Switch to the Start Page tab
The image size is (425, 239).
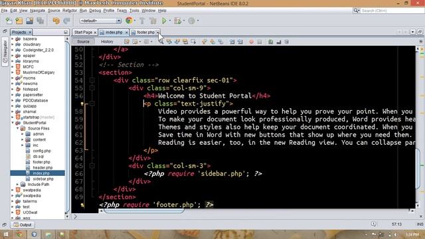[83, 33]
